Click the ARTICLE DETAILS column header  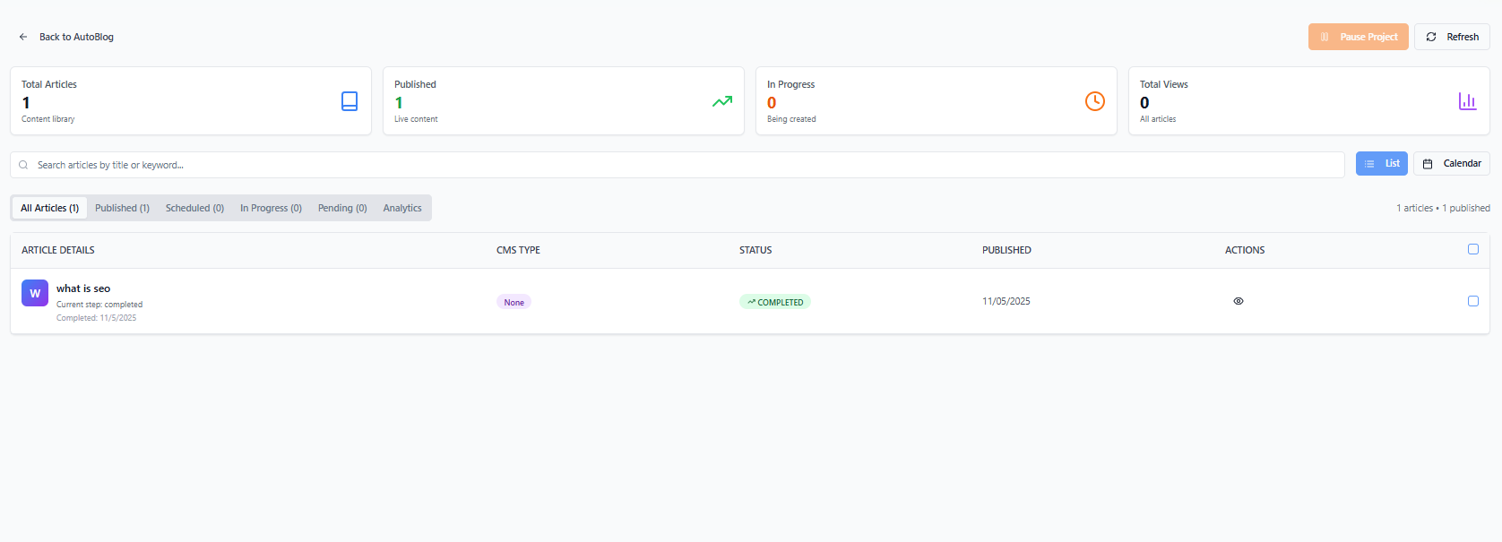click(x=58, y=250)
